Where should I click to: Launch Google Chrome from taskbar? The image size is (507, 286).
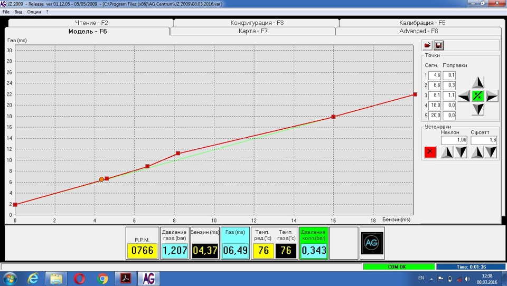pos(102,278)
